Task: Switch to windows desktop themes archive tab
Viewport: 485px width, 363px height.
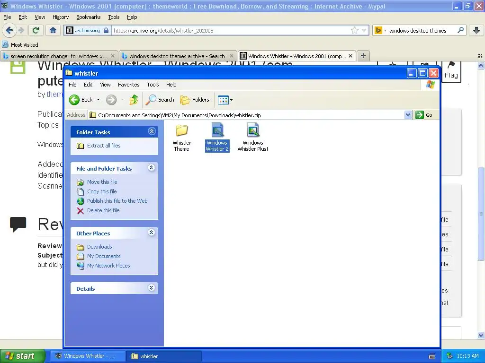Action: coord(178,56)
